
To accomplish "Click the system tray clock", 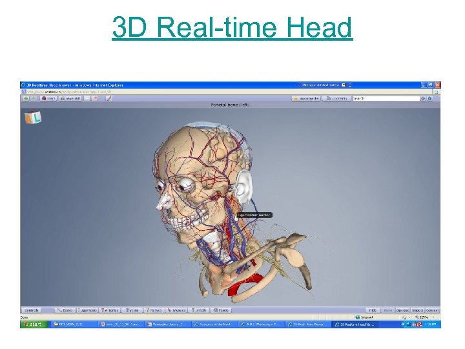I will (430, 324).
